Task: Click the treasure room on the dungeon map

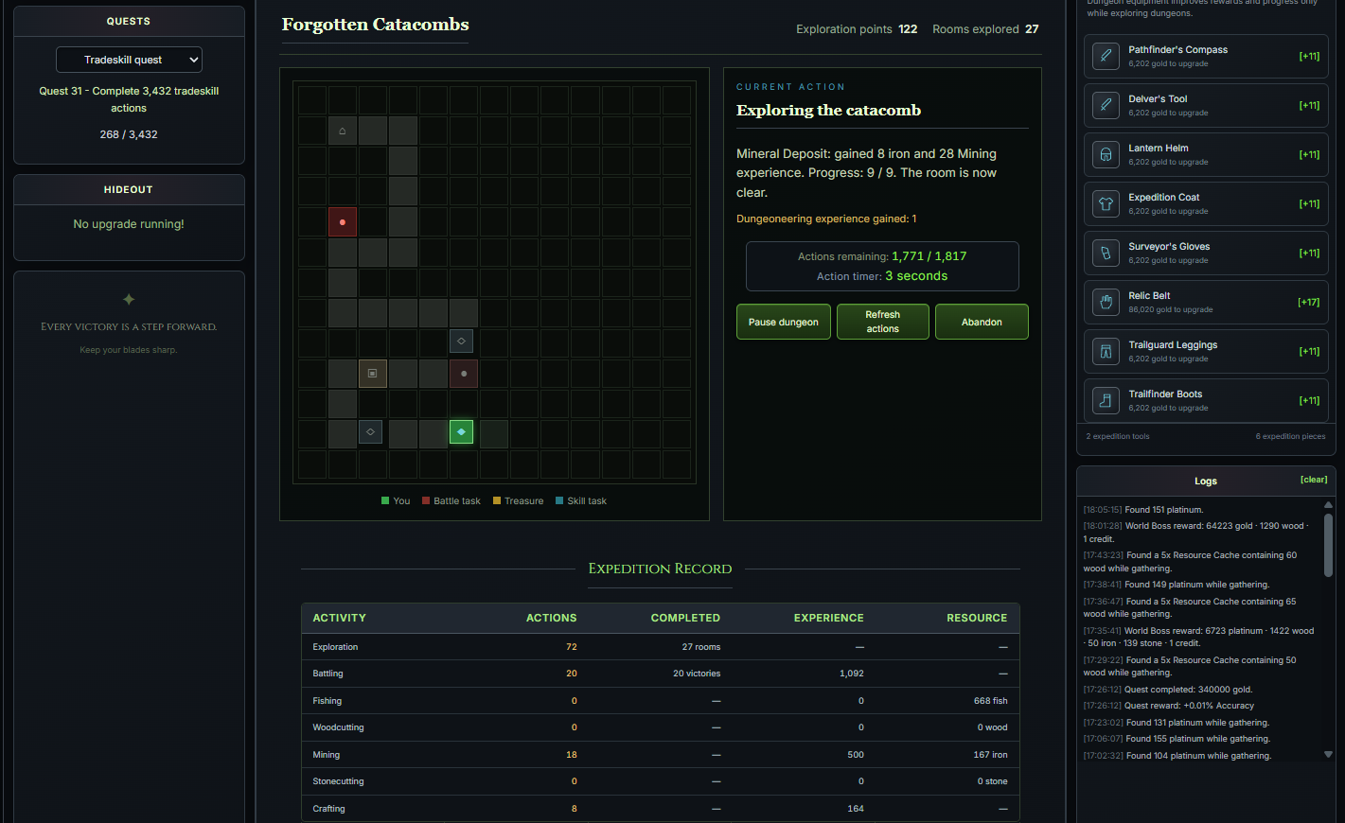Action: (x=373, y=374)
